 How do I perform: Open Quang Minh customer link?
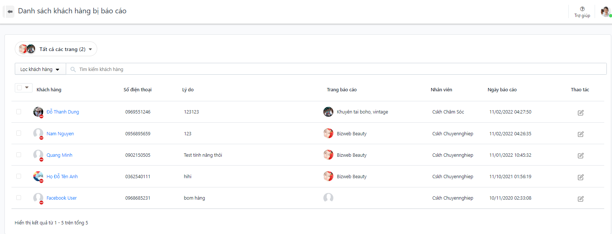(59, 155)
